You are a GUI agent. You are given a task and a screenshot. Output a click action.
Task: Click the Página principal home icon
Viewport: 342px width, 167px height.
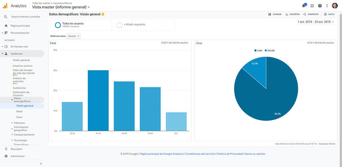click(x=6, y=26)
